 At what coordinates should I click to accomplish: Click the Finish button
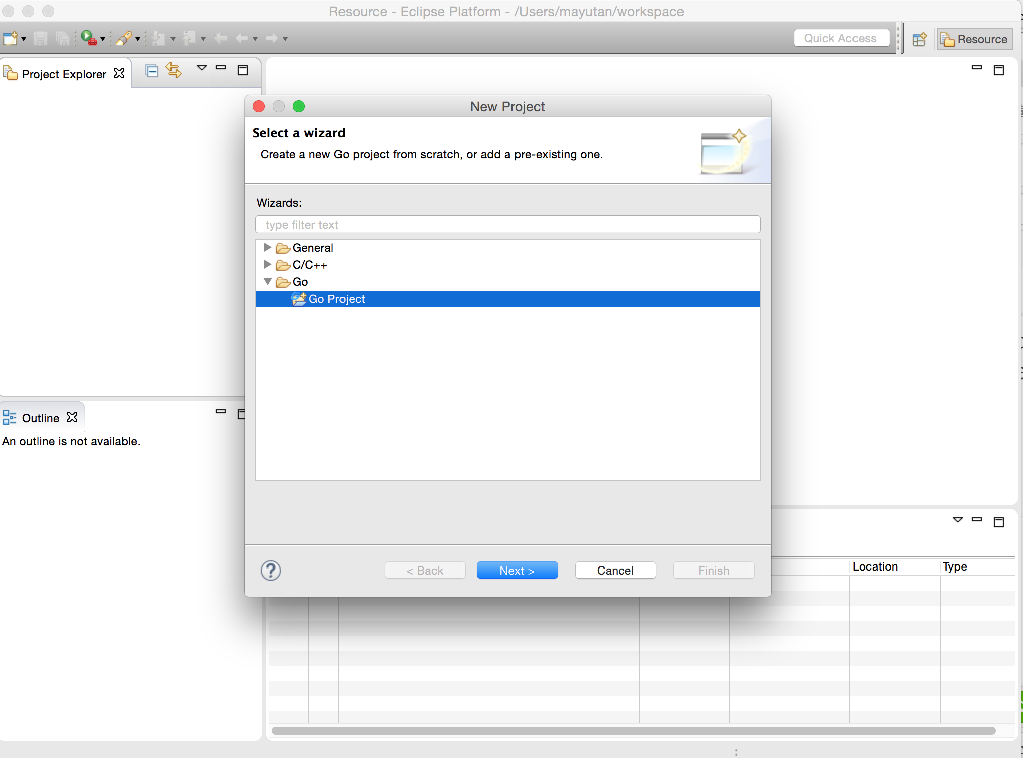point(714,571)
